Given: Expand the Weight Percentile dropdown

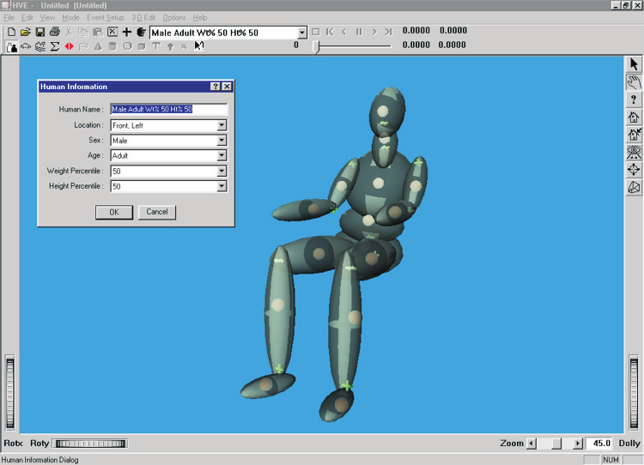Looking at the screenshot, I should (222, 171).
